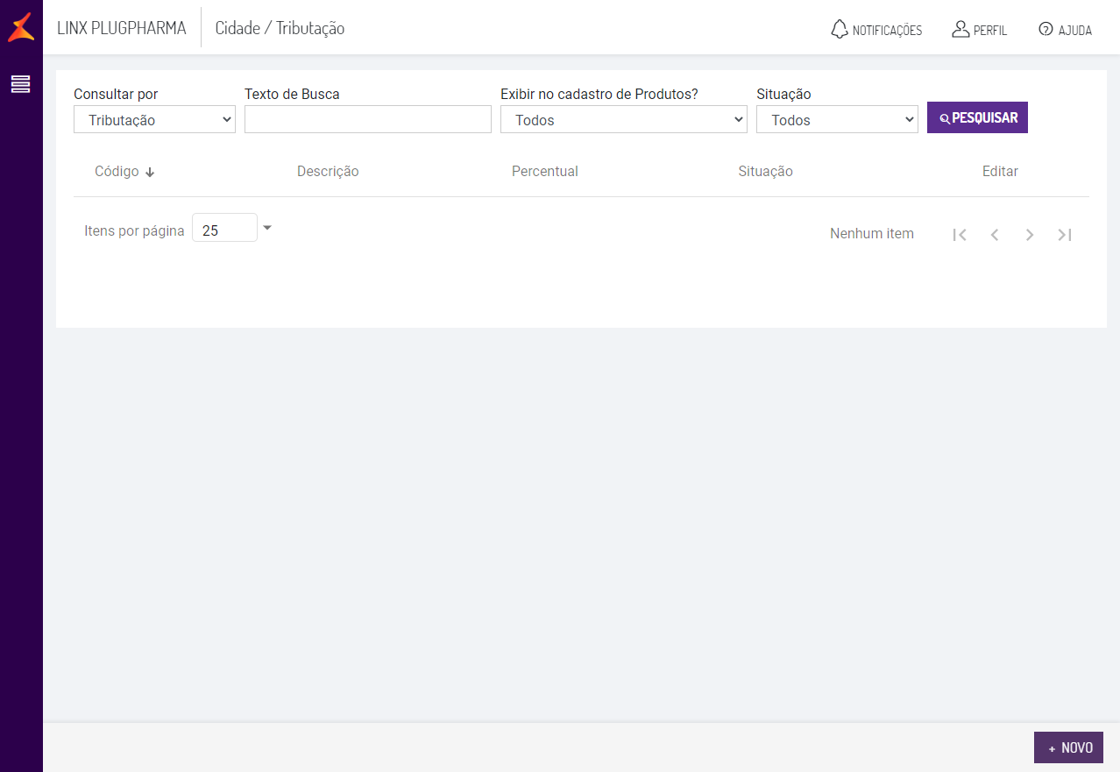The height and width of the screenshot is (772, 1120).
Task: Expand the Consultar por dropdown
Action: point(154,120)
